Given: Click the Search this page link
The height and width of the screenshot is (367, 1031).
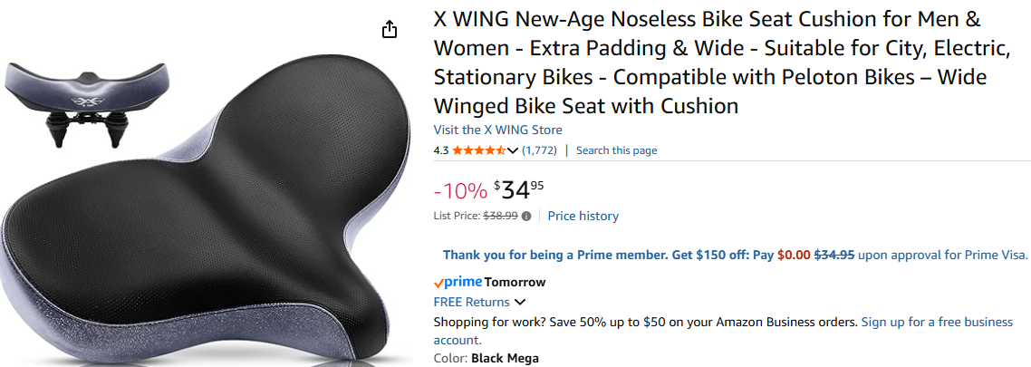Looking at the screenshot, I should [x=616, y=150].
